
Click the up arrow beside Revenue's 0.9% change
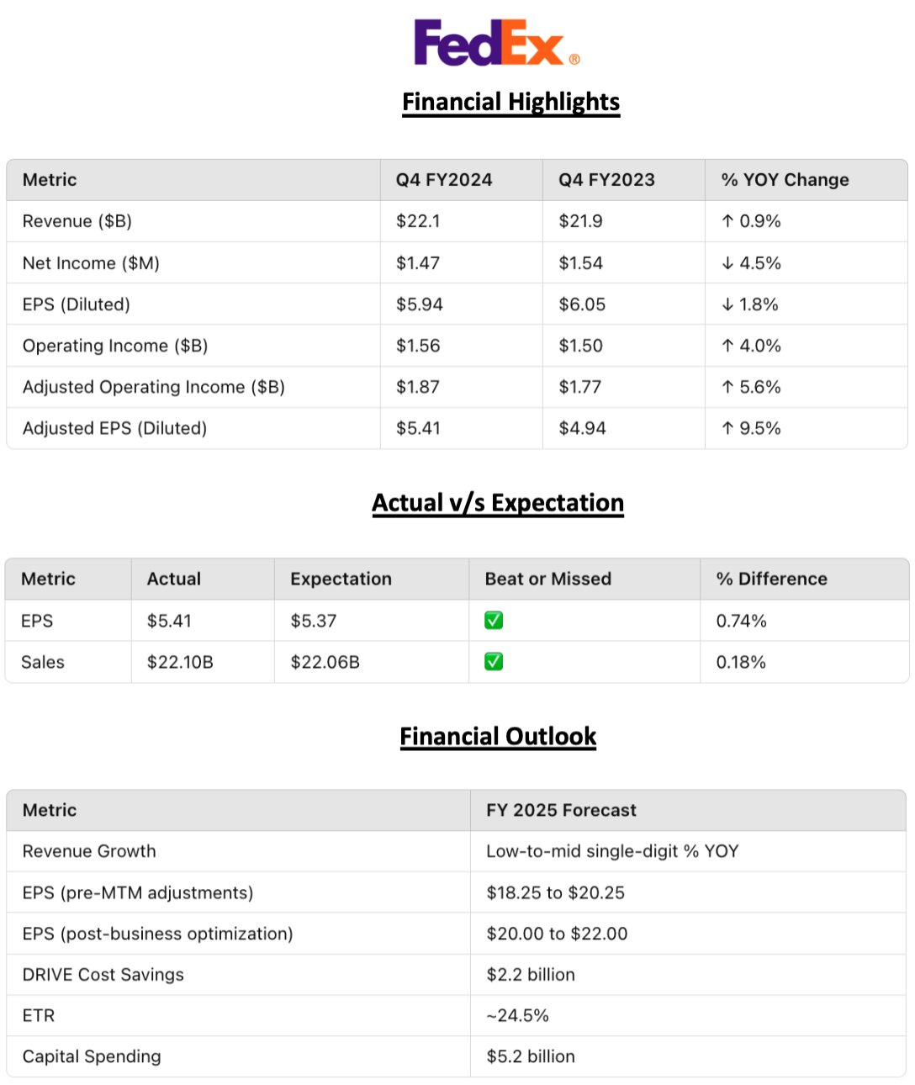(x=727, y=221)
